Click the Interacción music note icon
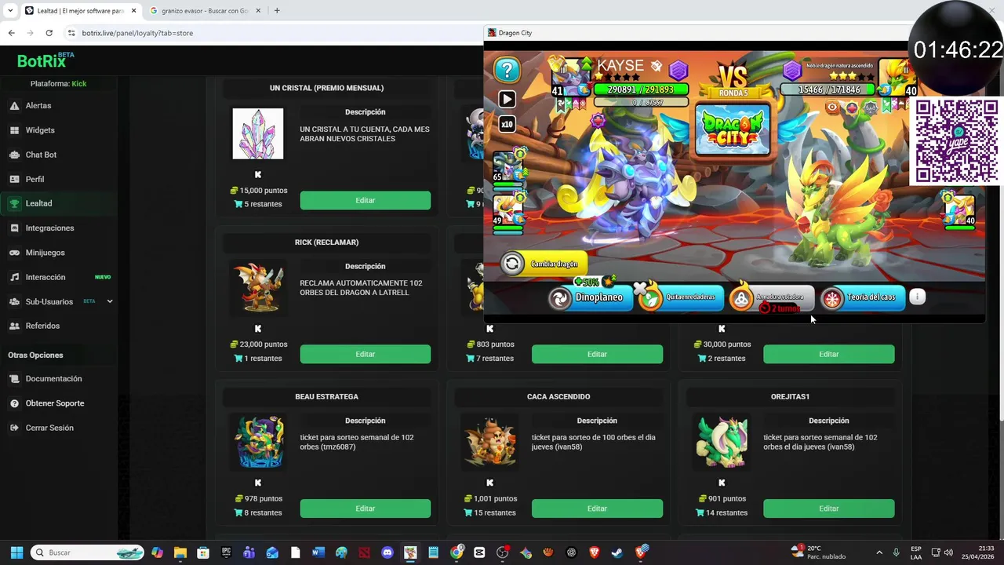Screen dimensions: 1004x565 [x=14, y=277]
